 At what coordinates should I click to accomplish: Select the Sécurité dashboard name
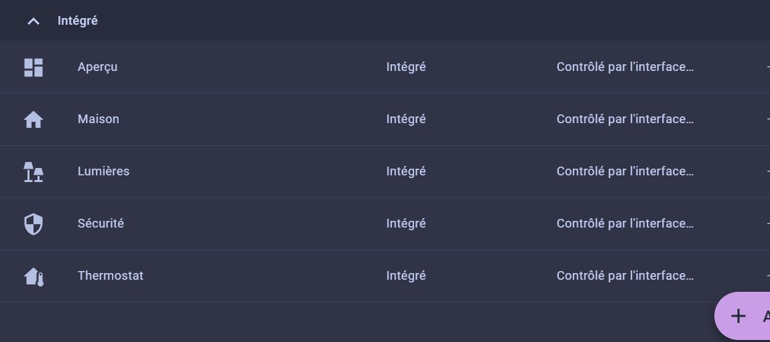(x=101, y=224)
